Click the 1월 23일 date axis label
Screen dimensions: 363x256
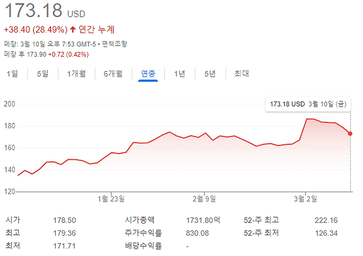(x=111, y=199)
